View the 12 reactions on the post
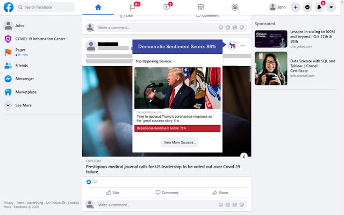The image size is (344, 215). tap(92, 182)
